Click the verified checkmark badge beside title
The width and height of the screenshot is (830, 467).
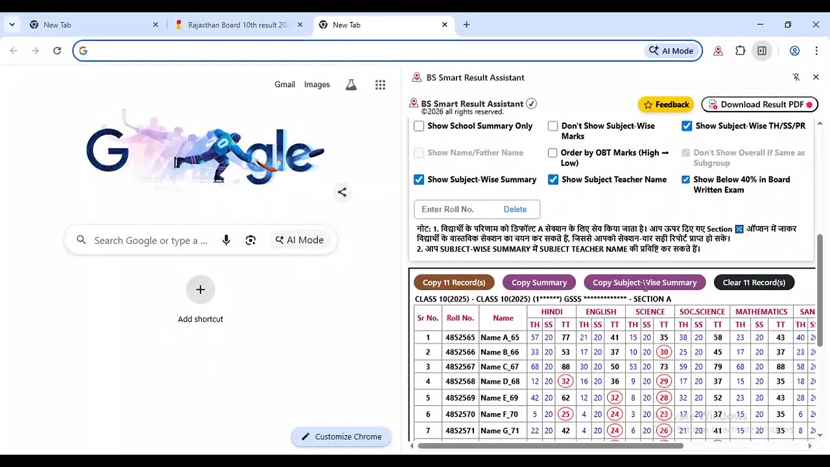pyautogui.click(x=531, y=104)
